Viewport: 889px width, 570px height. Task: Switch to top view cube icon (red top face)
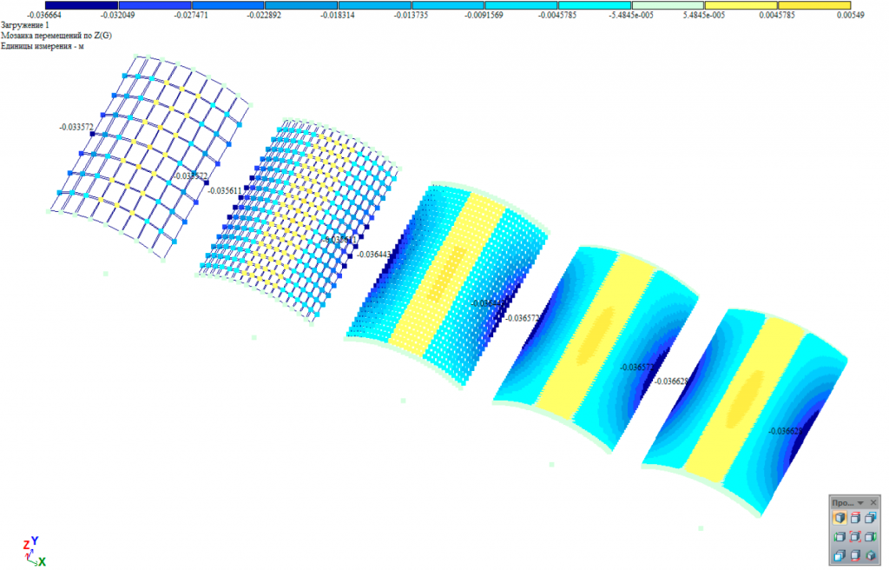[855, 518]
